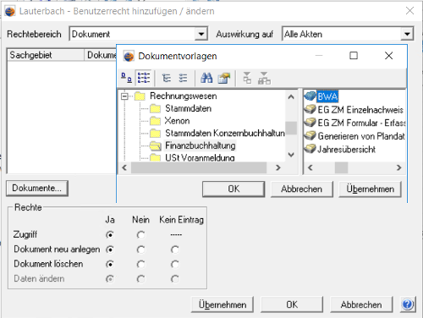
Task: Click OK in the Lauterbach dialog
Action: point(292,304)
